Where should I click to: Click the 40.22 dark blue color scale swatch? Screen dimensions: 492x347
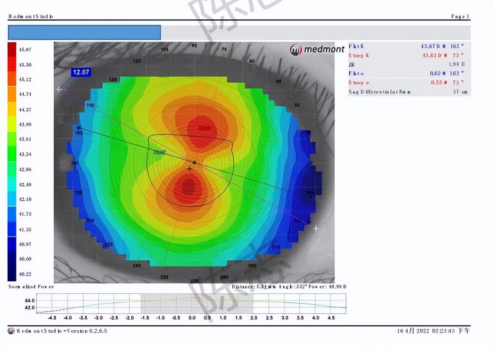pyautogui.click(x=12, y=274)
